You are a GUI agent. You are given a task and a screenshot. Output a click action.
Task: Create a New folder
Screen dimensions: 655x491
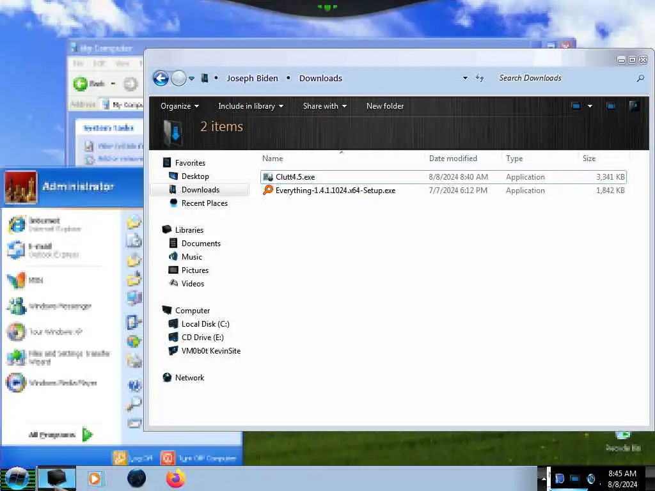click(385, 106)
